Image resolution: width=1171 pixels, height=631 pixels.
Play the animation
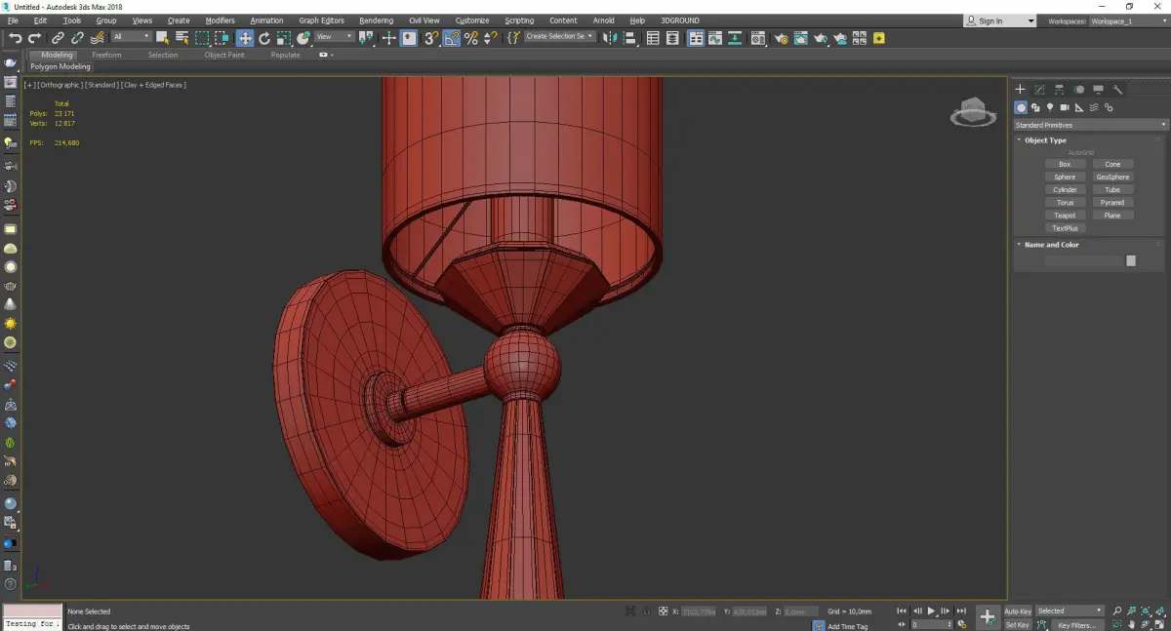point(931,611)
